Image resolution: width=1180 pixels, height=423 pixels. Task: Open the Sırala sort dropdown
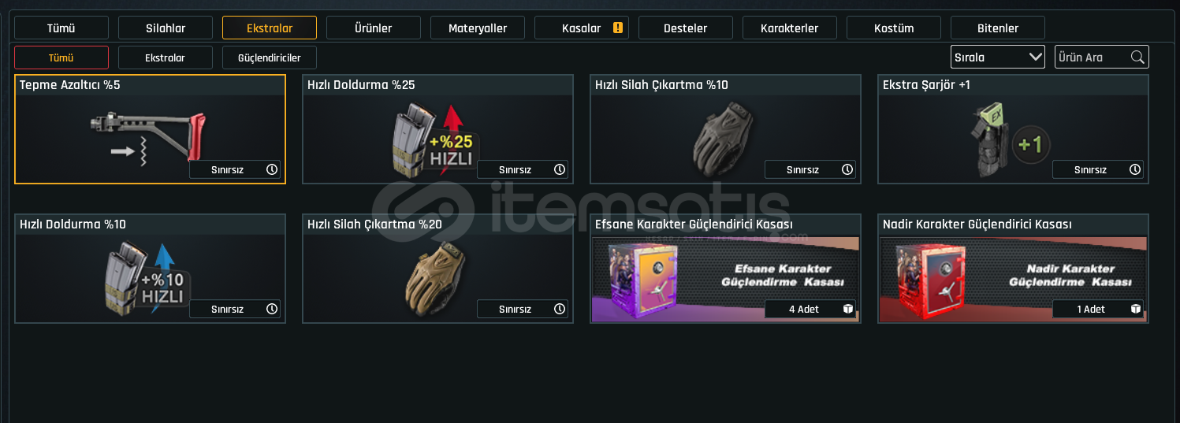998,57
